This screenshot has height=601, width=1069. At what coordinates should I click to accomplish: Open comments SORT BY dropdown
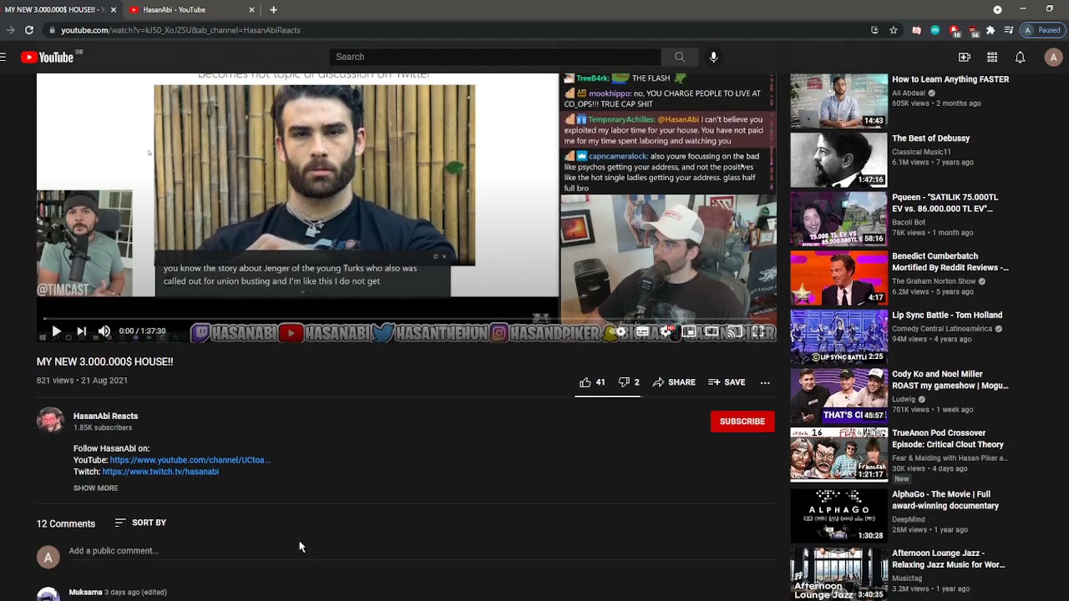[x=140, y=523]
